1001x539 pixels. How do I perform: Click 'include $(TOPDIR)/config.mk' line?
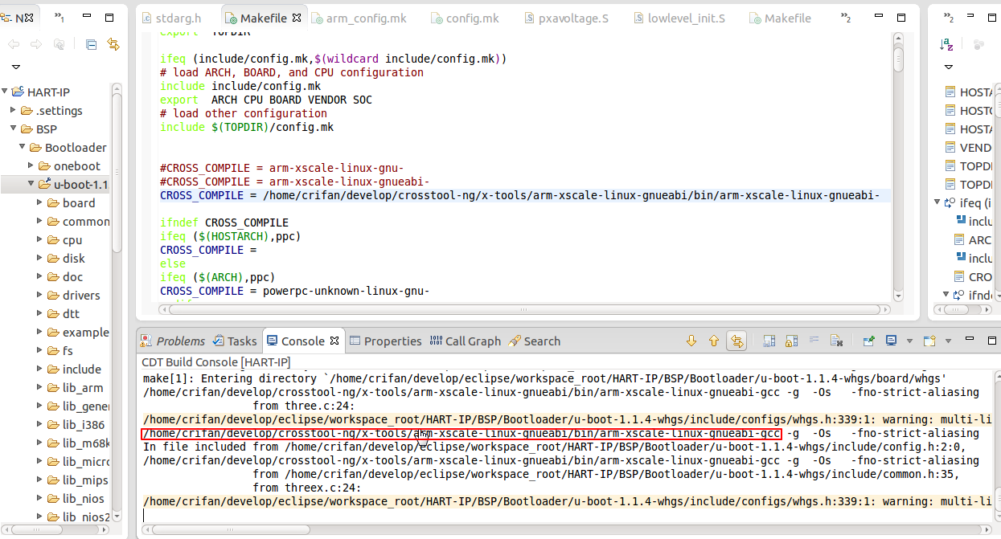tap(247, 127)
